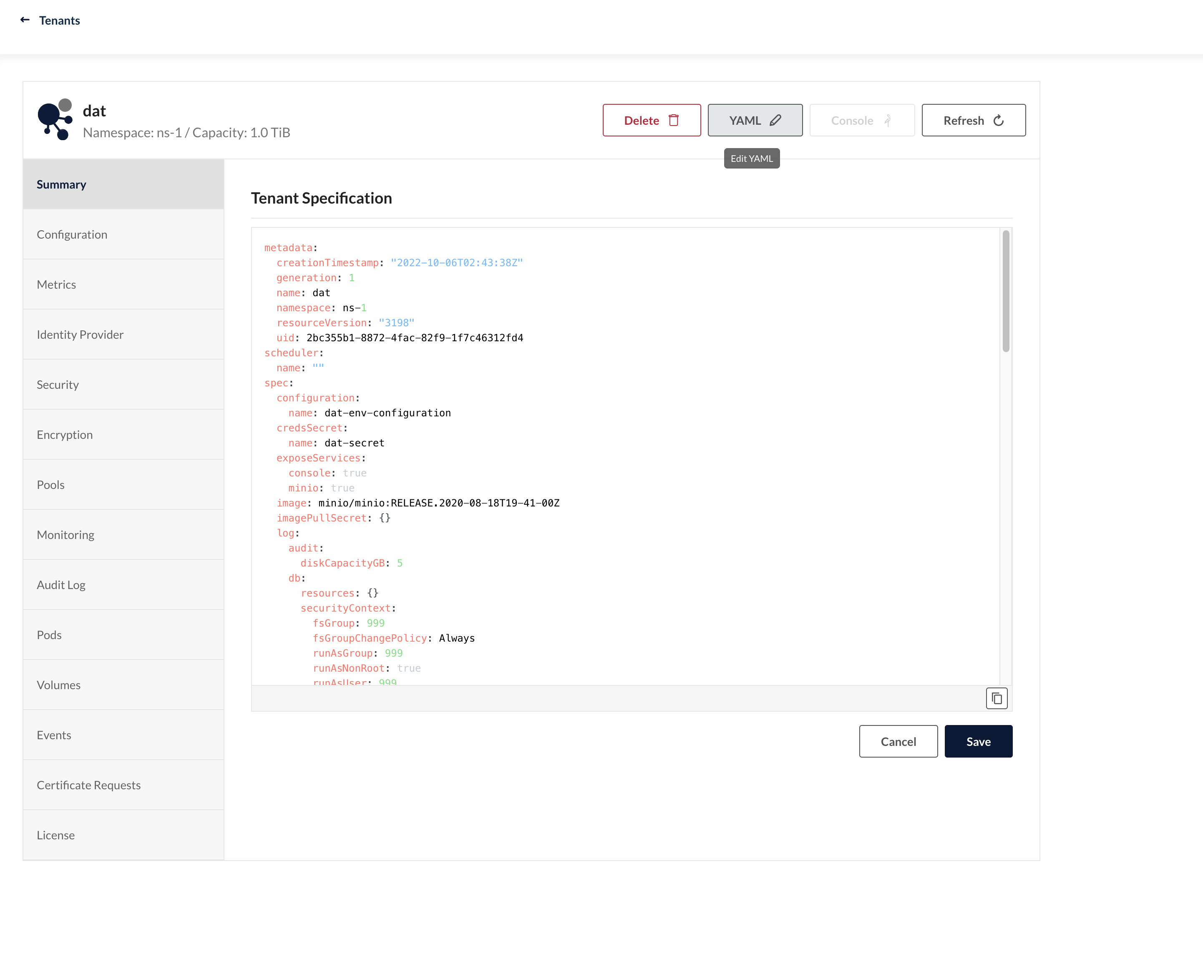Click the back arrow next to Tenants

coord(25,20)
